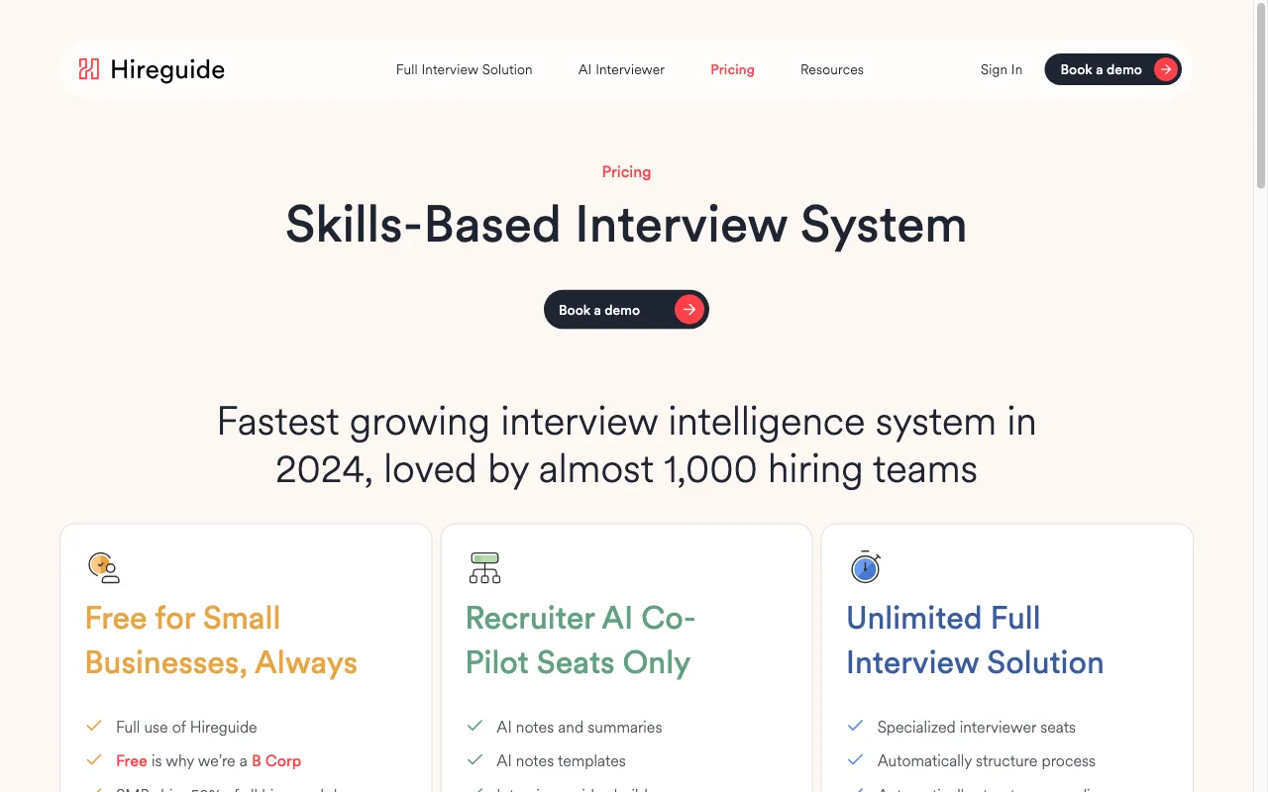Click the blue stopwatch icon
The width and height of the screenshot is (1268, 792).
865,567
